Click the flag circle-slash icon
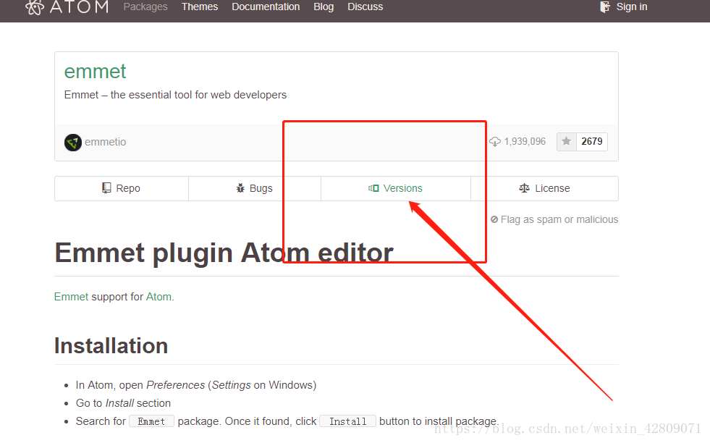The width and height of the screenshot is (710, 443). click(x=494, y=219)
